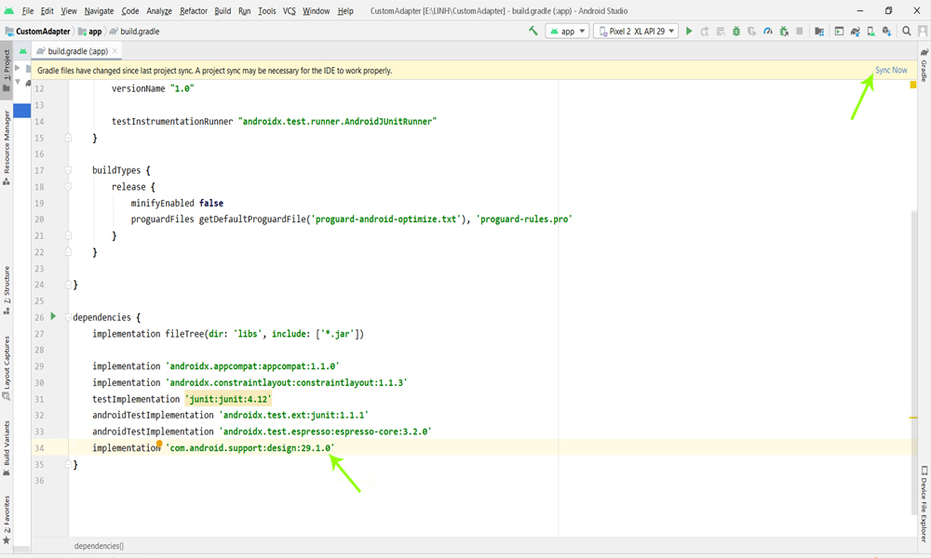Click the editor vertical scrollbar
This screenshot has width=931, height=558.
[x=914, y=362]
